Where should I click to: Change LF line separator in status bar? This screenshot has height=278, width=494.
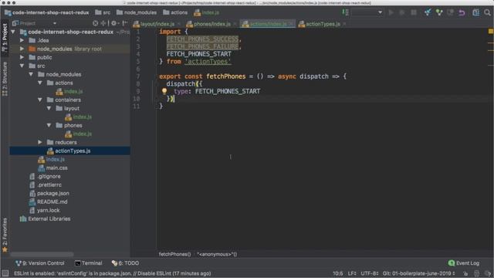[352, 273]
